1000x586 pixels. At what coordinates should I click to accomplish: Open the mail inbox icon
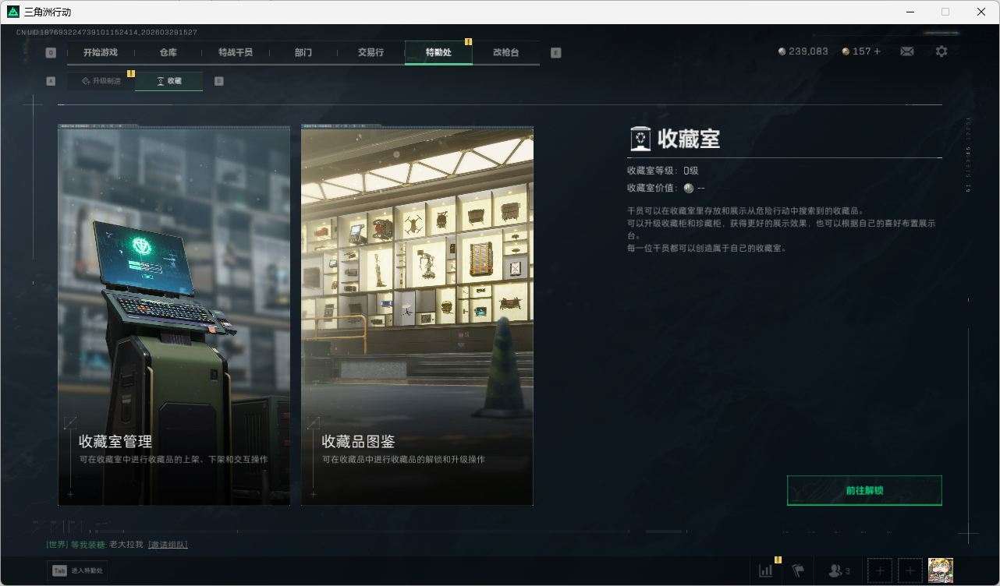pos(906,51)
